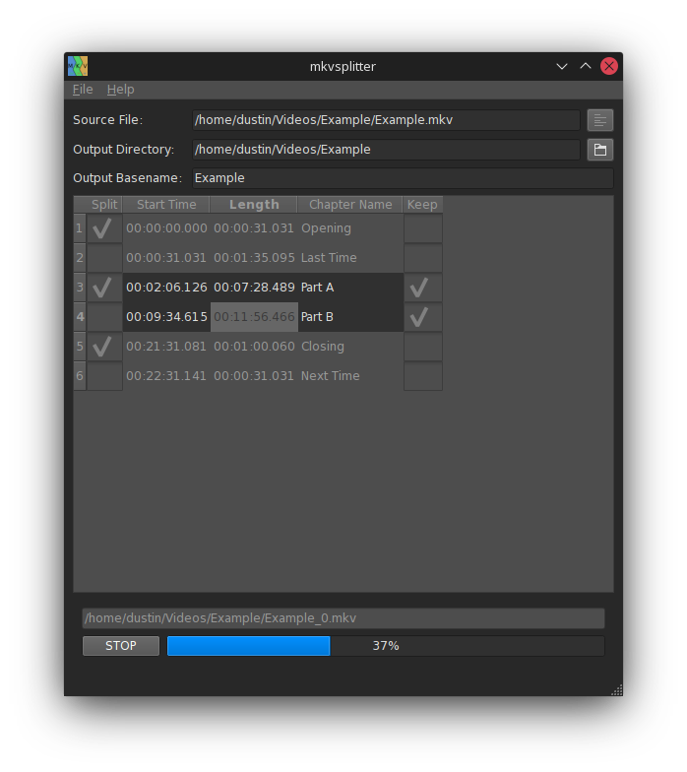Click the 37% progress bar

point(386,646)
